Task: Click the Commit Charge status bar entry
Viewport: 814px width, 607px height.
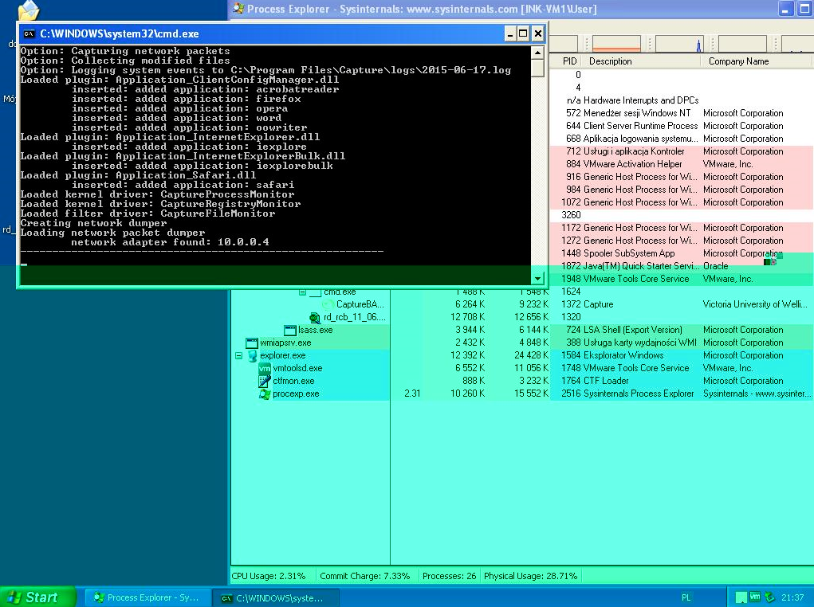Action: (x=364, y=576)
